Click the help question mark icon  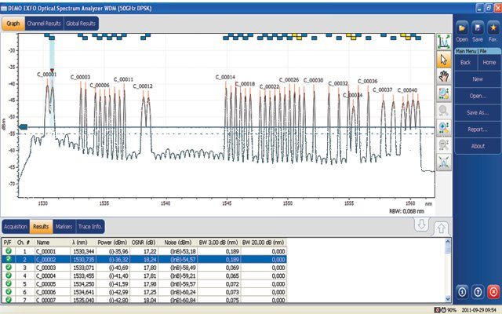click(x=477, y=290)
